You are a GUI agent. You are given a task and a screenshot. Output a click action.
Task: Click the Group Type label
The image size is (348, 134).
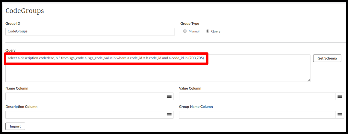190,24
